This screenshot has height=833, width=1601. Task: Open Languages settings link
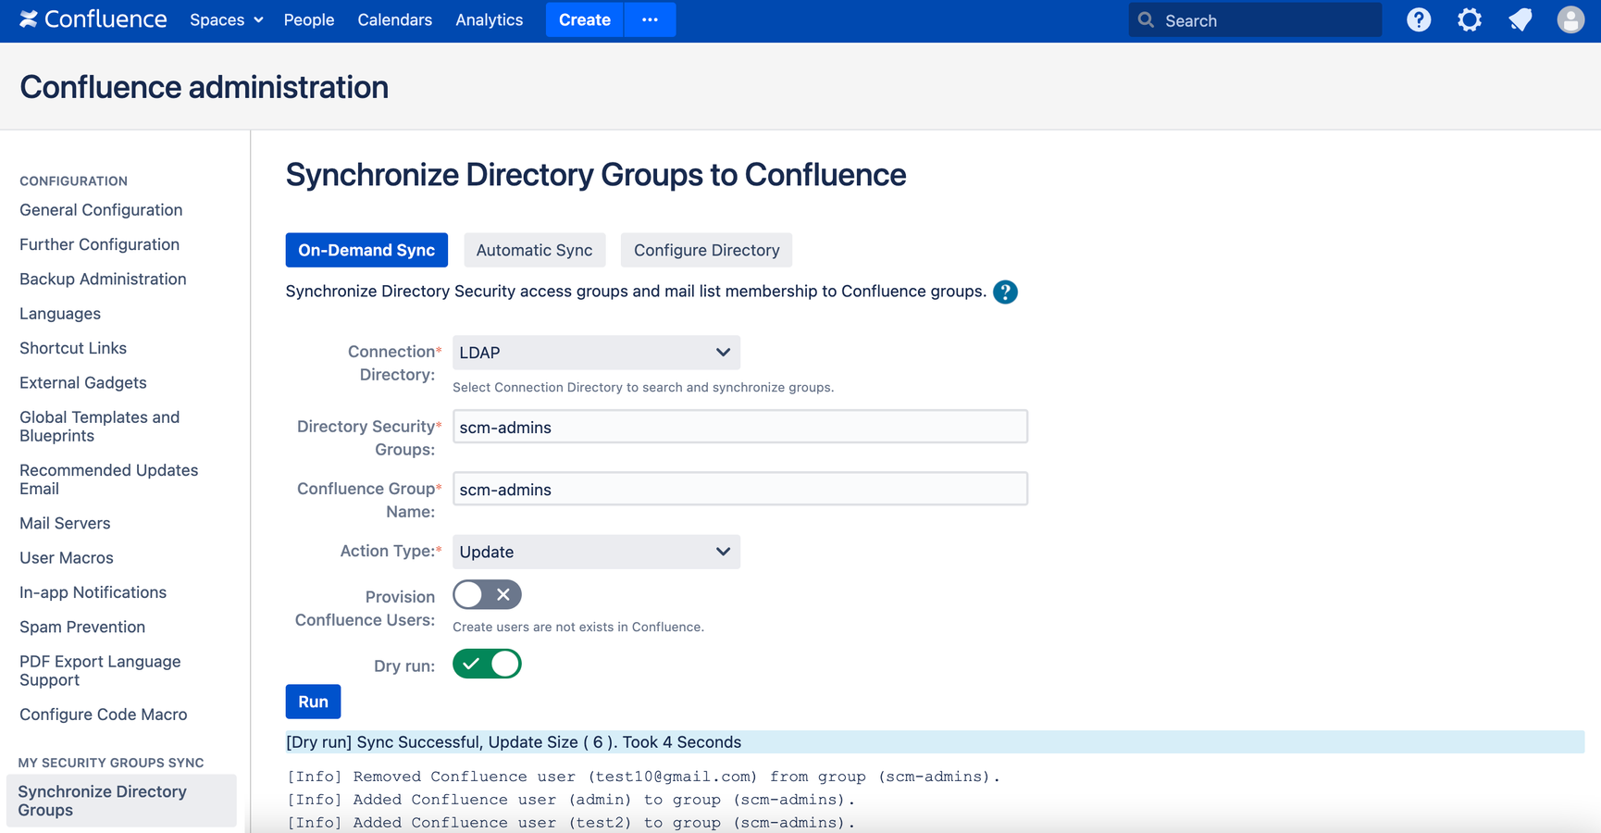point(60,314)
